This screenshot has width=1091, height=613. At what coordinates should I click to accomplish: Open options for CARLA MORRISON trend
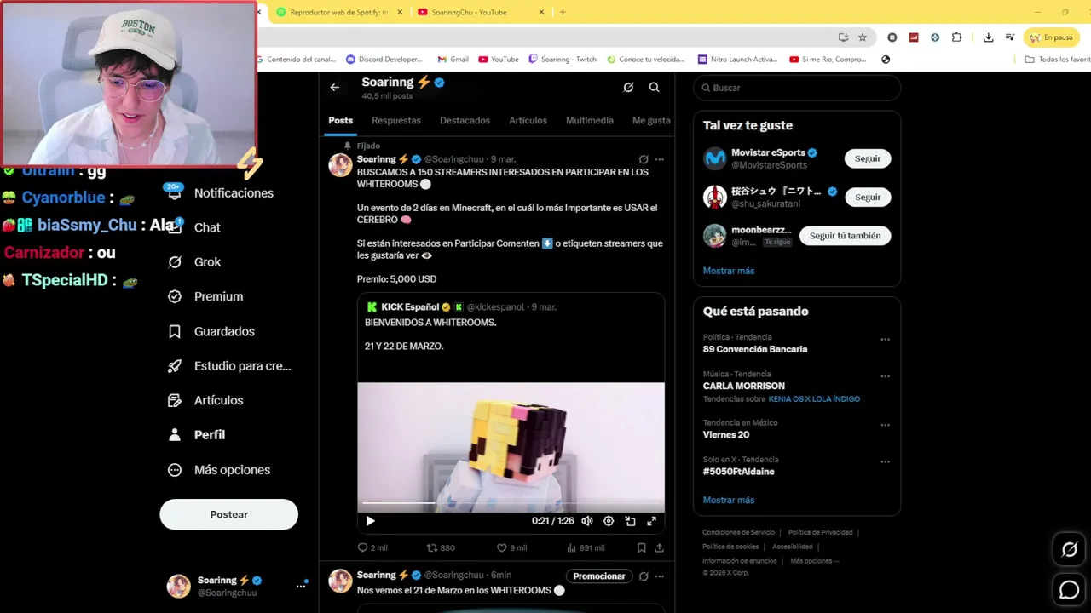click(885, 376)
